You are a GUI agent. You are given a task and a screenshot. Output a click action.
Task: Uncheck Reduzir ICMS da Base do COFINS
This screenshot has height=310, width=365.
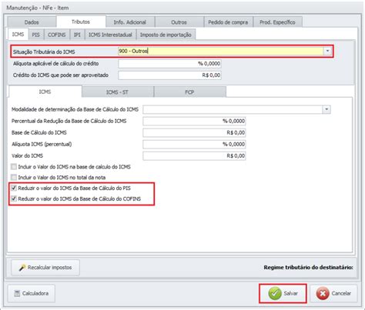[14, 198]
